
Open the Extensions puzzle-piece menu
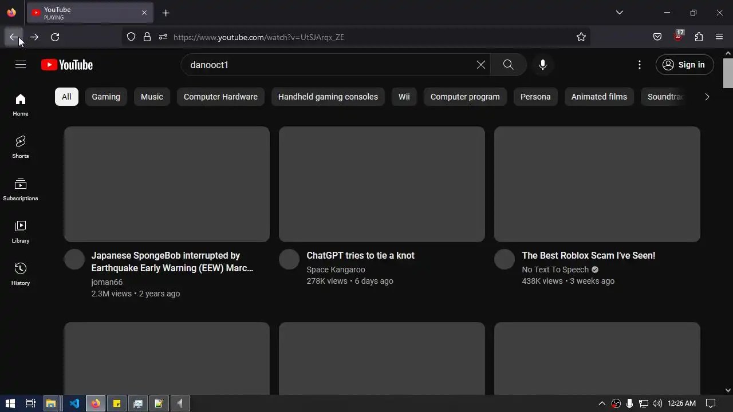tap(699, 37)
